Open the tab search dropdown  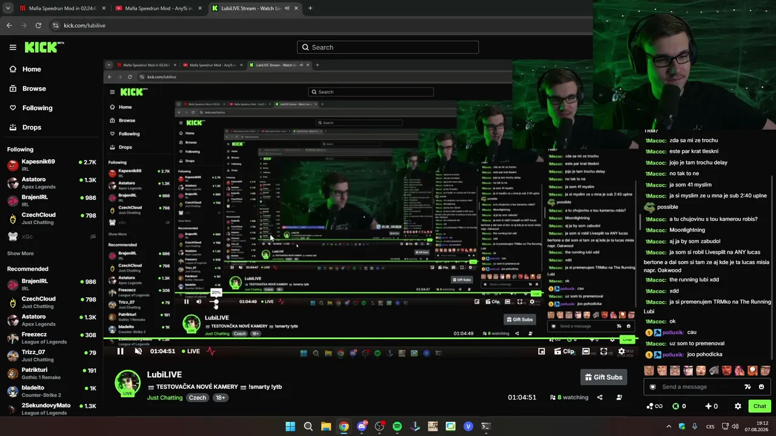click(8, 8)
